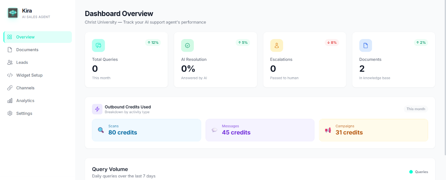Select the Scans 80 credits card
Image resolution: width=446 pixels, height=180 pixels.
pyautogui.click(x=146, y=130)
